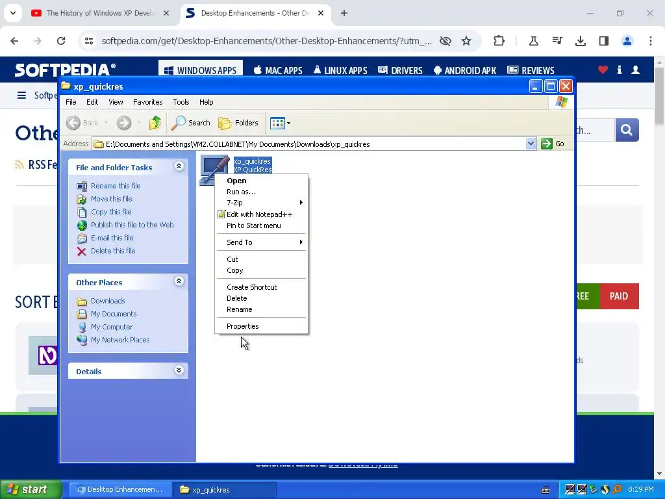Open My Documents in Other Places

[x=114, y=314]
